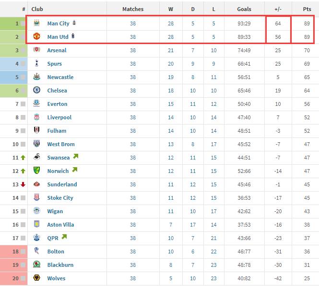Sort table by Goals column header
The height and width of the screenshot is (286, 319).
click(244, 9)
